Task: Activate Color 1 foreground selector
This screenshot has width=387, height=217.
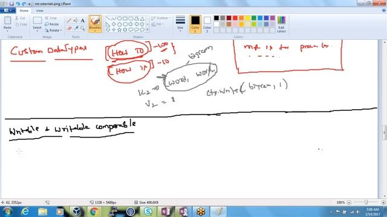Action: click(195, 24)
